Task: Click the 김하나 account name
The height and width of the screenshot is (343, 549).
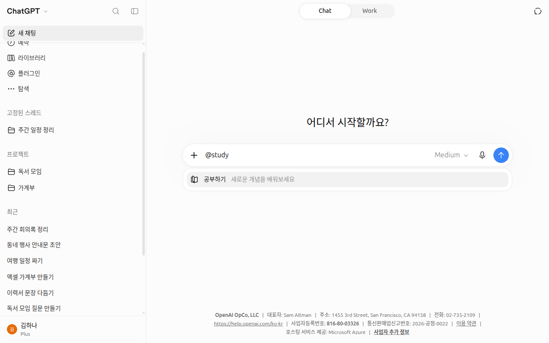Action: pos(29,325)
